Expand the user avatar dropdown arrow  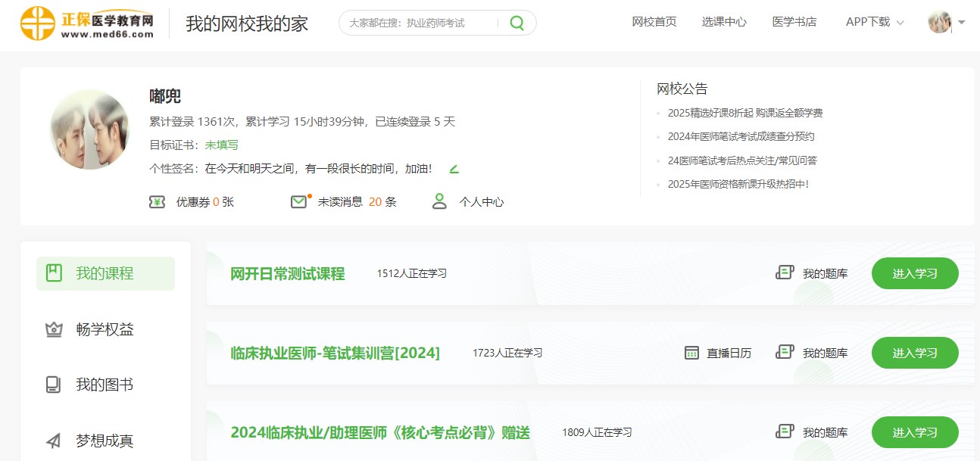point(962,22)
